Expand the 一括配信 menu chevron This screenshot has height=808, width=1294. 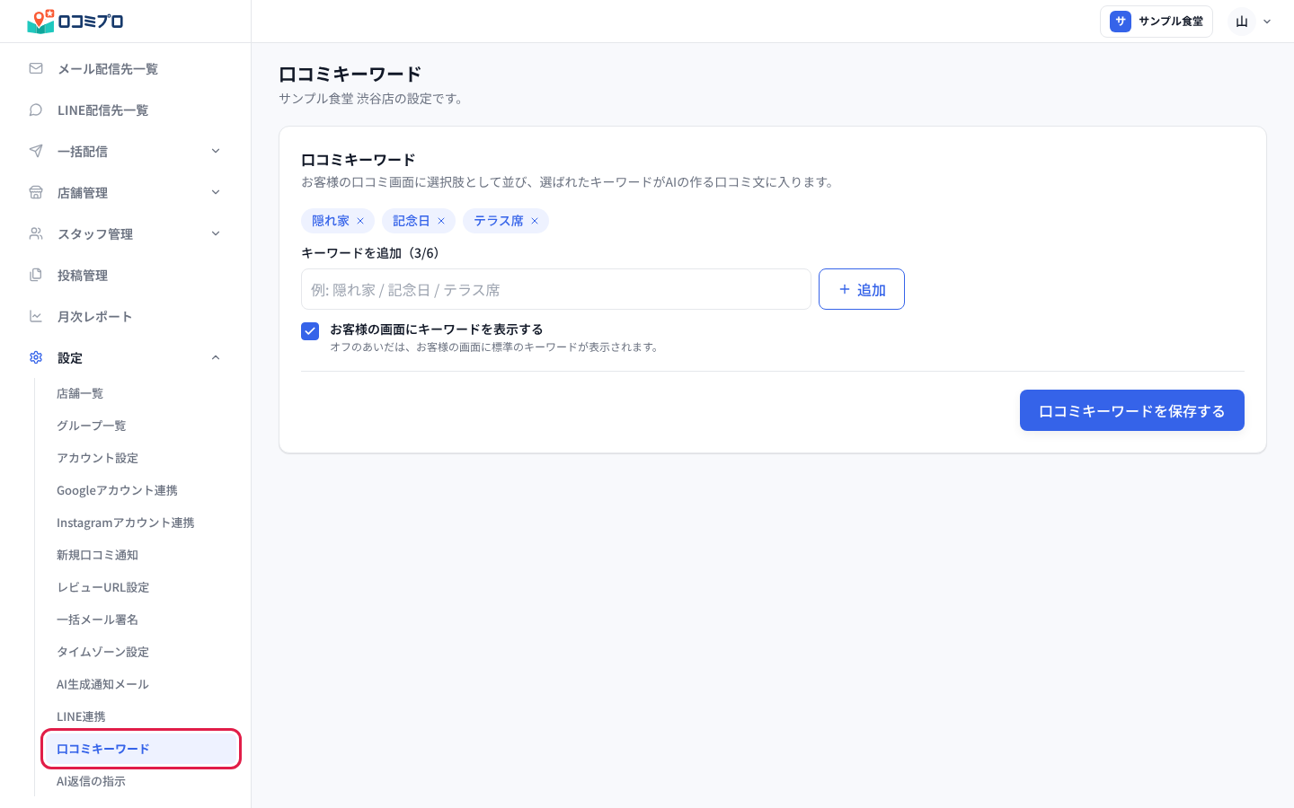coord(216,151)
